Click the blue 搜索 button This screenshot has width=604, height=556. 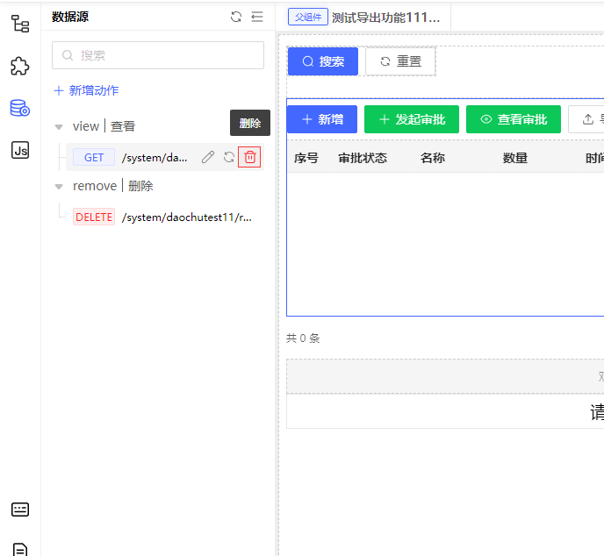point(323,61)
